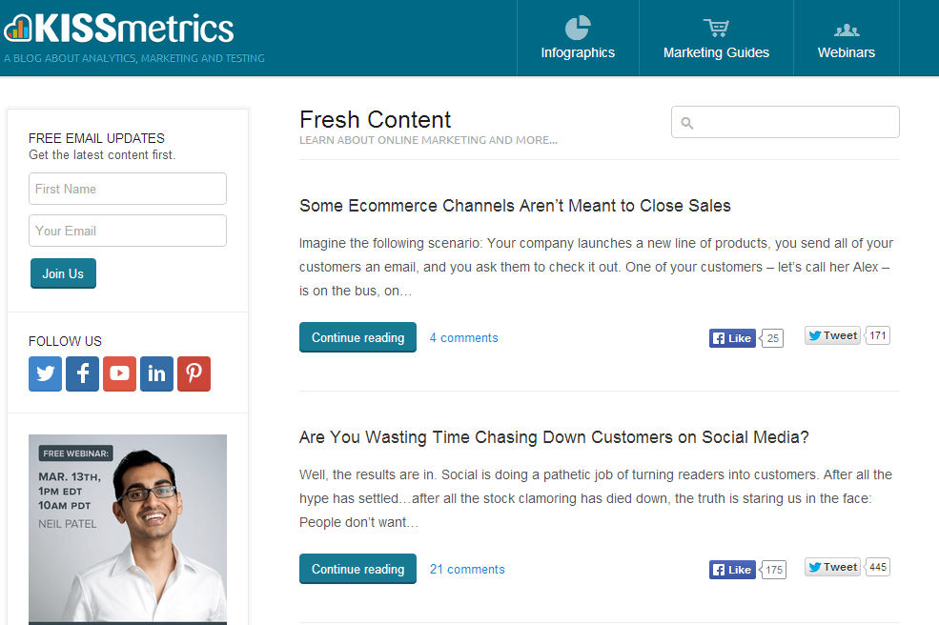Open the 21 comments link
Viewport: 939px width, 625px height.
[x=467, y=570]
